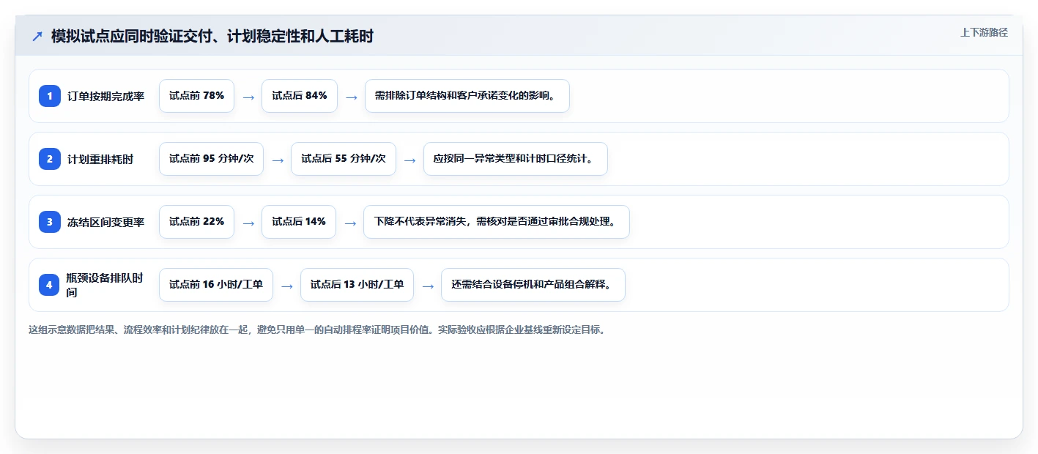This screenshot has height=454, width=1038.
Task: Select the 冻结区间变更率 metric label
Action: [105, 222]
